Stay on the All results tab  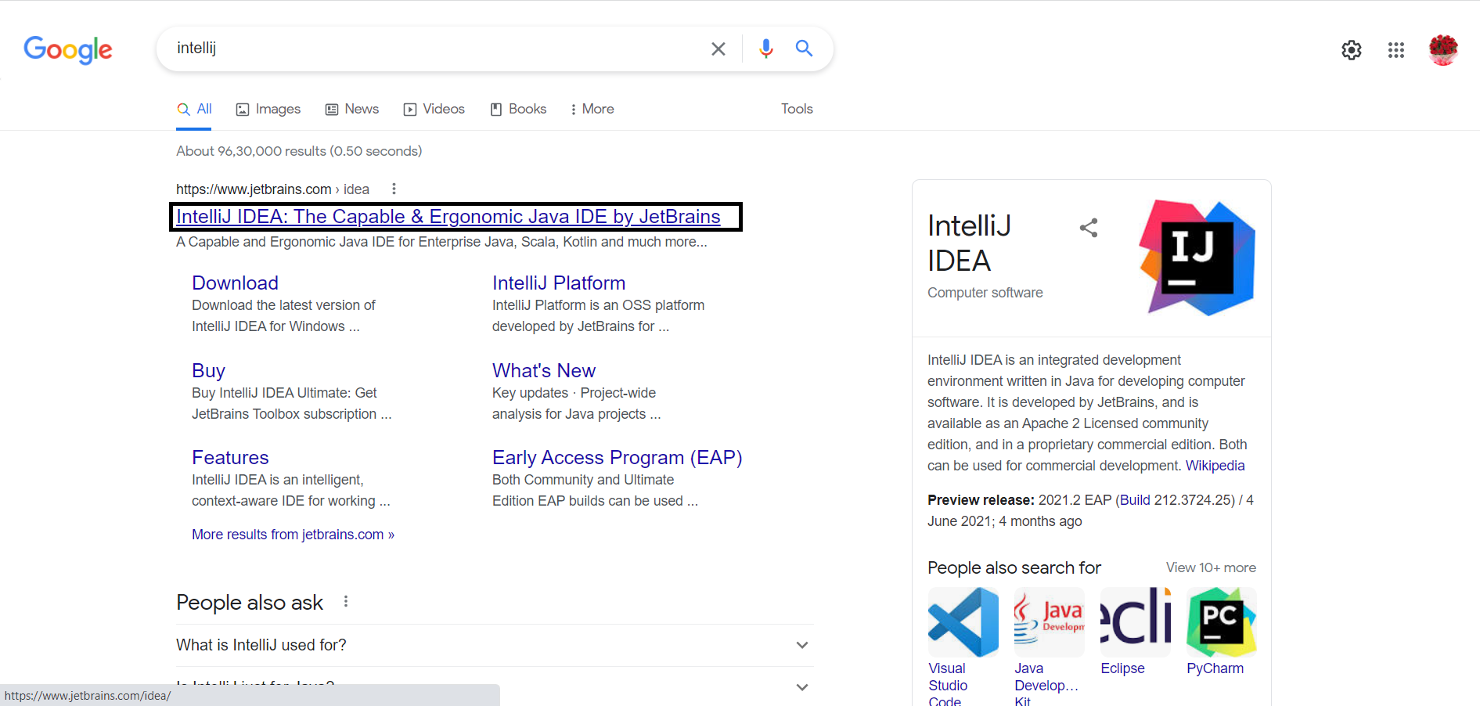coord(195,109)
